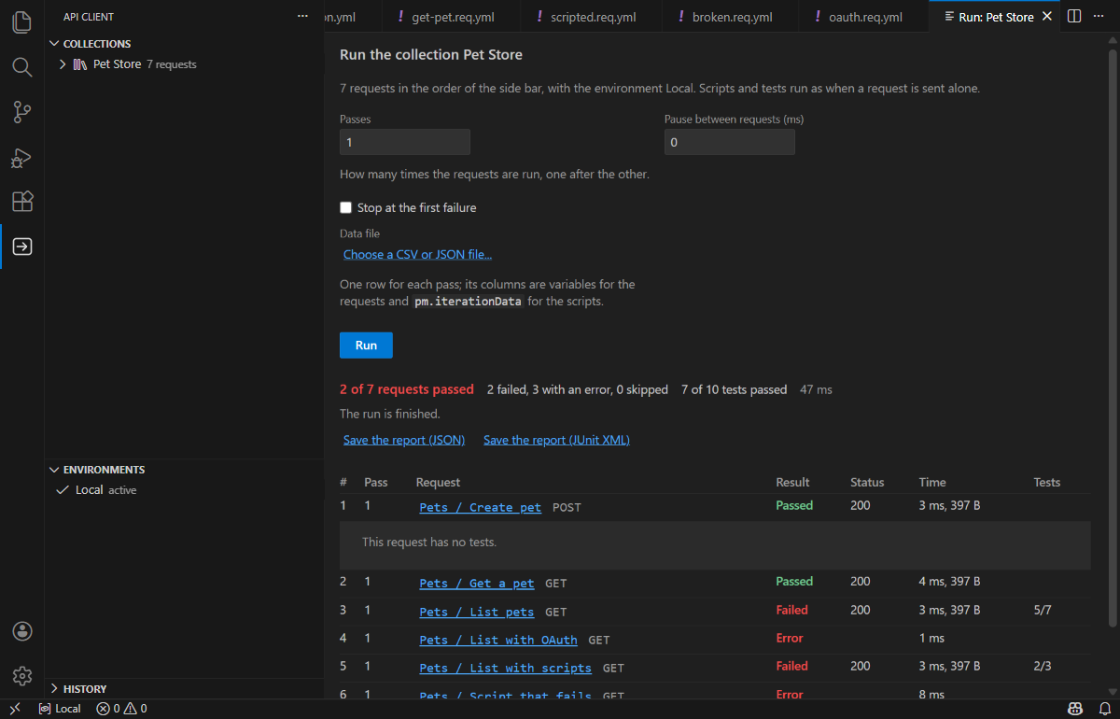Image resolution: width=1120 pixels, height=719 pixels.
Task: Split the editor to the right
Action: tap(1074, 17)
